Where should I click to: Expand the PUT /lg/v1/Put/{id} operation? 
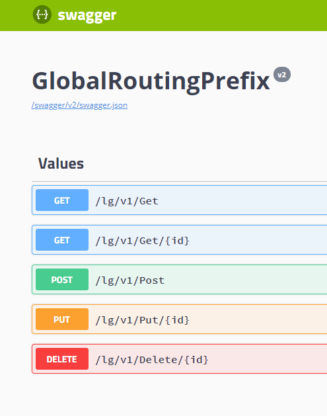pos(180,319)
